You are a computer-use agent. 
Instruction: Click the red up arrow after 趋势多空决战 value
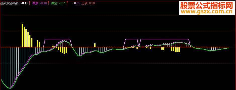click(x=29, y=3)
